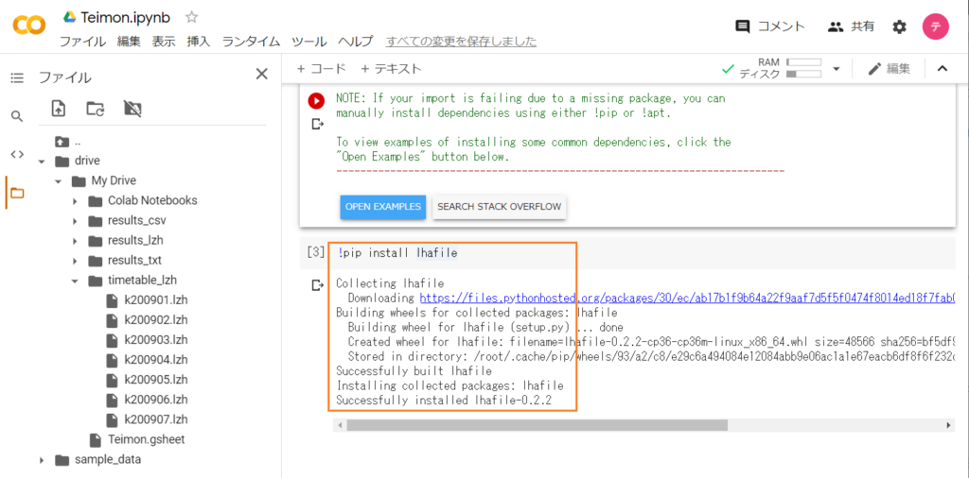Viewport: 969px width, 478px height.
Task: Open the 表示 menu
Action: pyautogui.click(x=164, y=42)
